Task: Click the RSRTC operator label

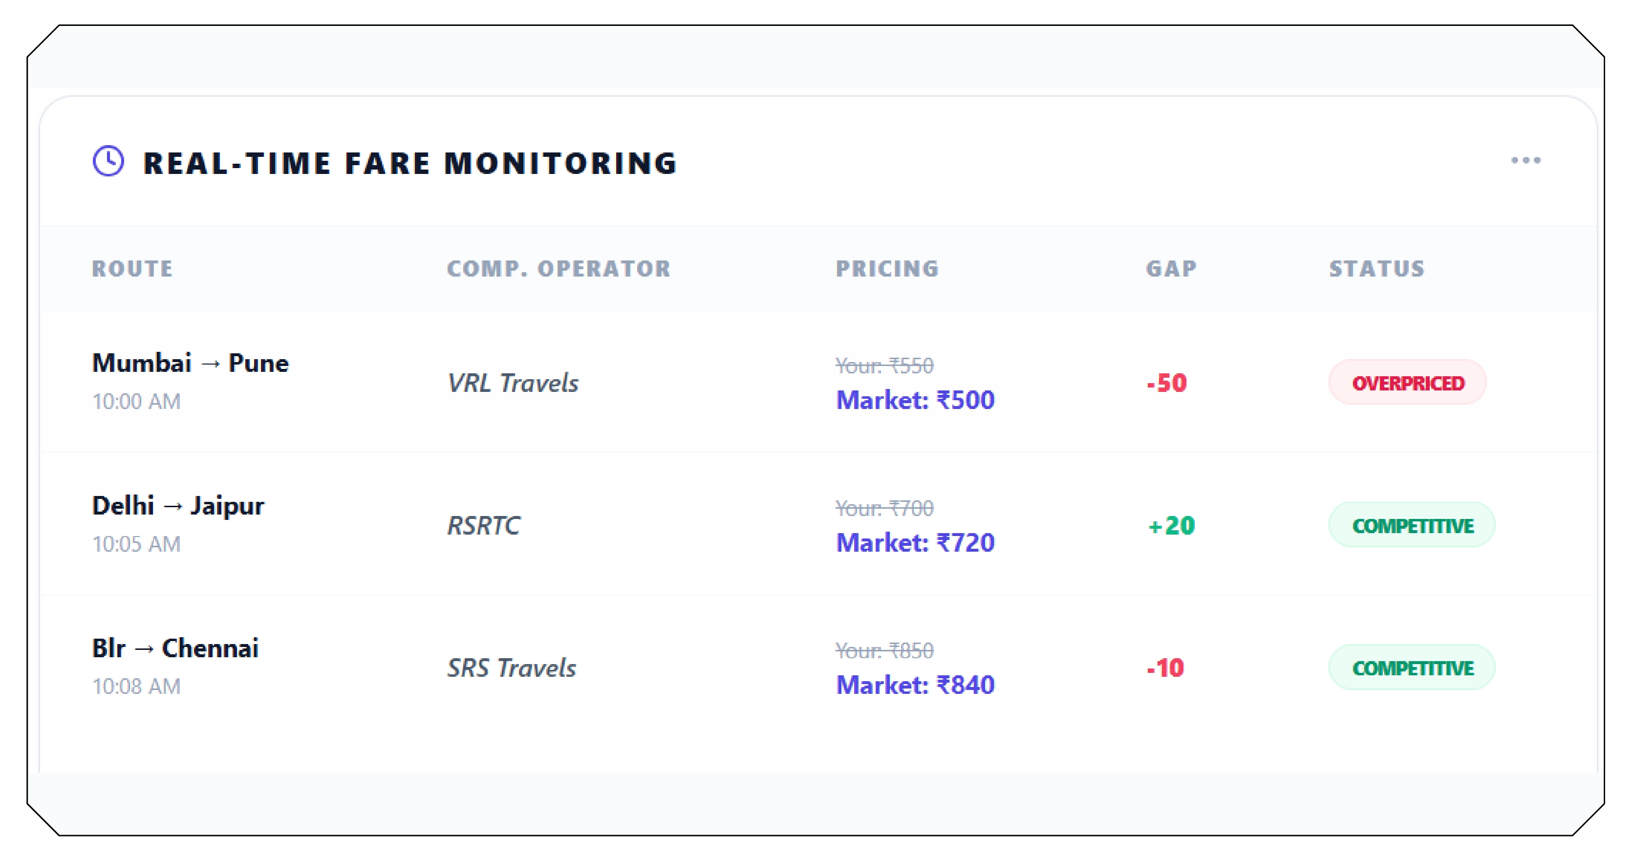Action: (x=484, y=525)
